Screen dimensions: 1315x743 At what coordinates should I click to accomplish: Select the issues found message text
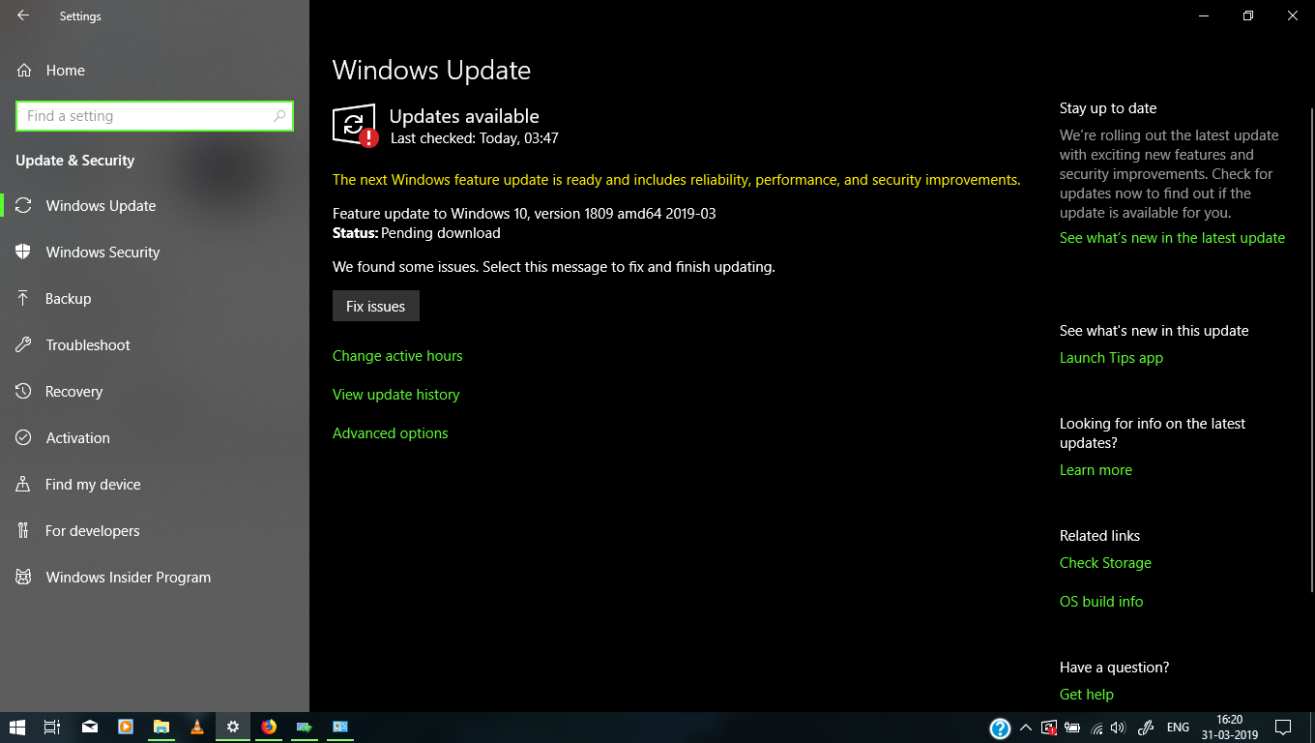pyautogui.click(x=554, y=267)
